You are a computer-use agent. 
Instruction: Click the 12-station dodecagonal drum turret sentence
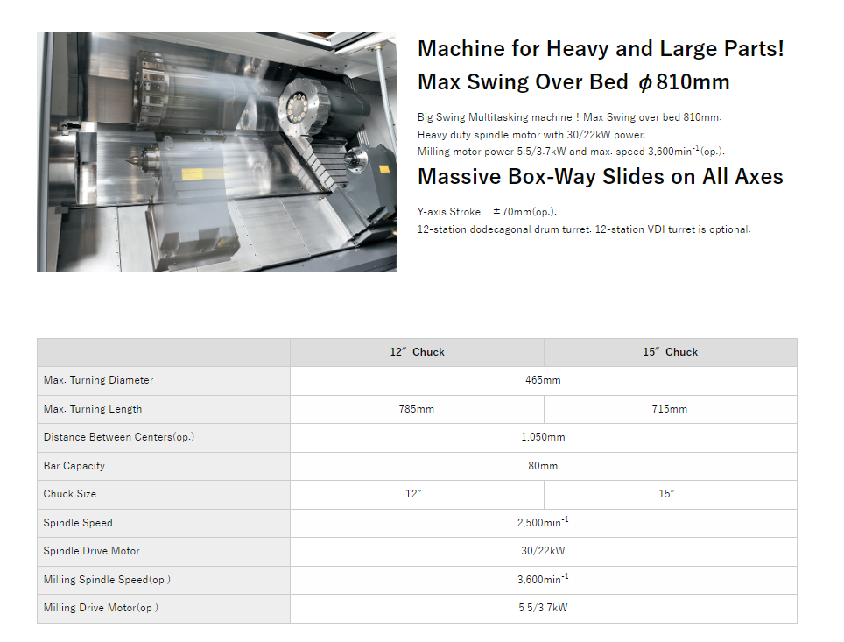(x=584, y=229)
